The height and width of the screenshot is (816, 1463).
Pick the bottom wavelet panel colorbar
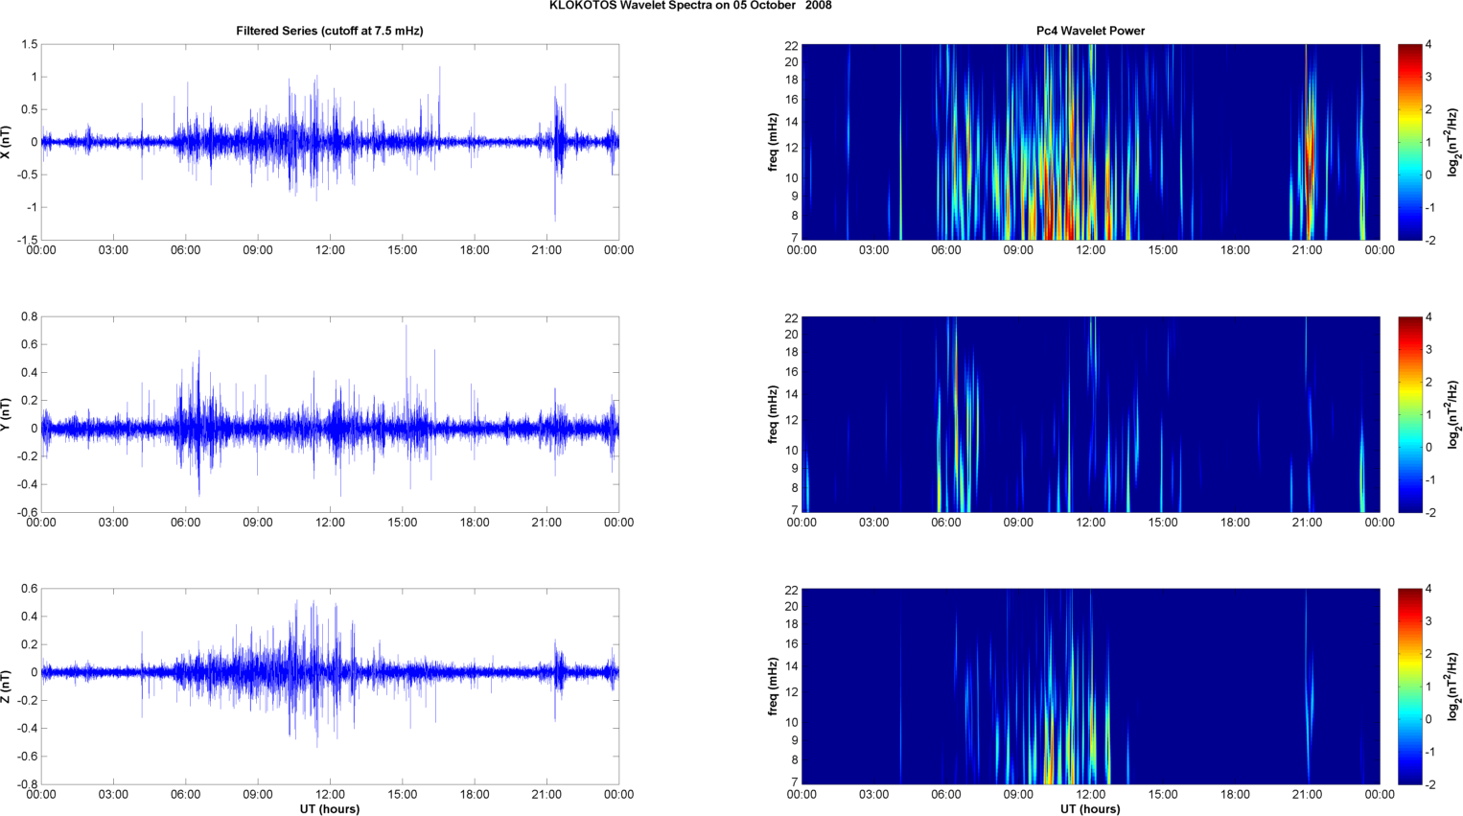1409,687
